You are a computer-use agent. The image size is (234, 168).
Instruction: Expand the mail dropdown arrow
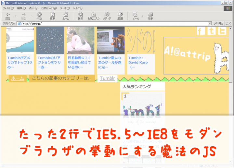click(x=143, y=16)
